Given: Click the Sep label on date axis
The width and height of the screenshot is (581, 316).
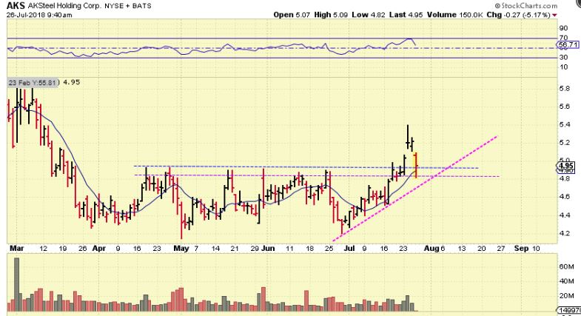Looking at the screenshot, I should click(521, 248).
